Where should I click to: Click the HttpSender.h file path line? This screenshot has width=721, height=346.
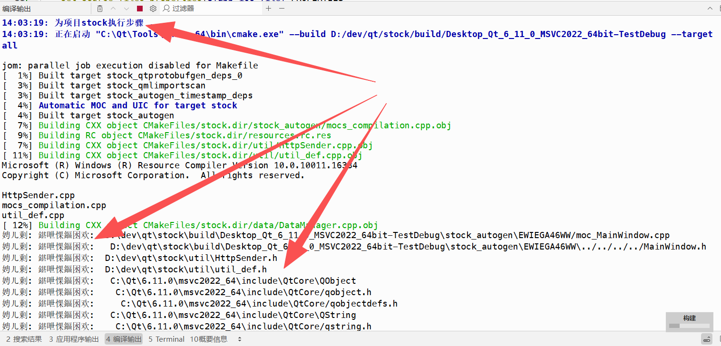pos(191,258)
